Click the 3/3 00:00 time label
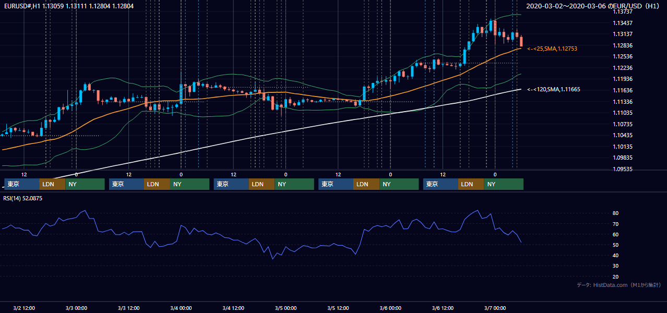The image size is (667, 313). pyautogui.click(x=76, y=308)
